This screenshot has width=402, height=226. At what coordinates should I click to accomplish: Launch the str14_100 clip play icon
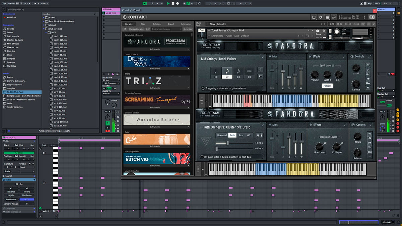(104, 13)
